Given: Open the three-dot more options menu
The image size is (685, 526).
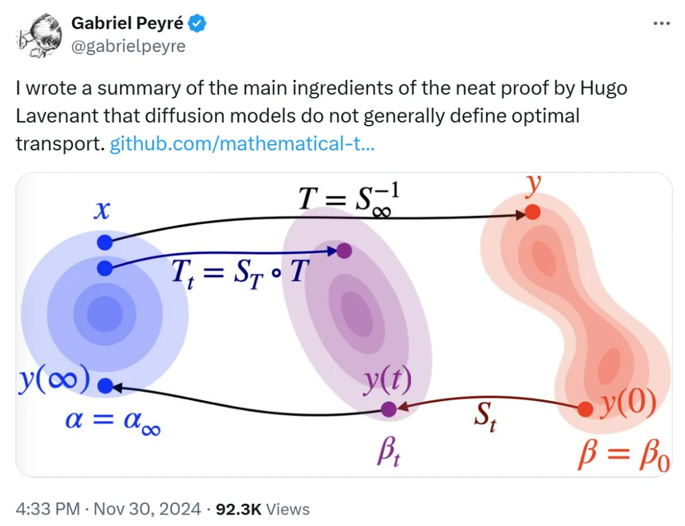Looking at the screenshot, I should (x=662, y=23).
